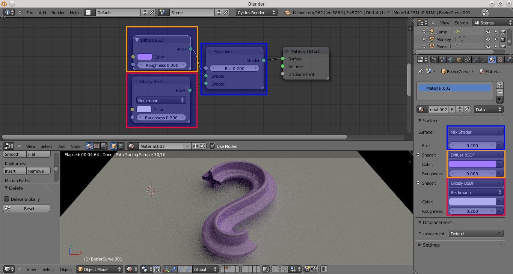The image size is (513, 274).
Task: Toggle Lamp renderability with the camera icon
Action: coord(503,32)
